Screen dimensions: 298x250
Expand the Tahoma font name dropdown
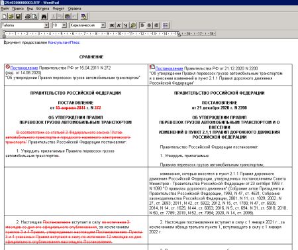point(46,25)
